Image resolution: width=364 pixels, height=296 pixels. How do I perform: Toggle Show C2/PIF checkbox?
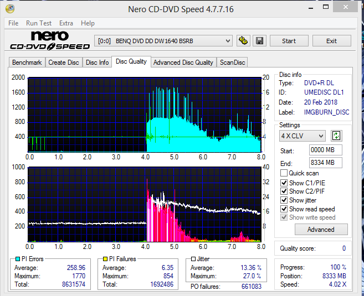284,191
